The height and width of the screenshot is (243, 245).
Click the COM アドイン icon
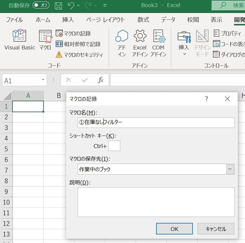pyautogui.click(x=159, y=41)
